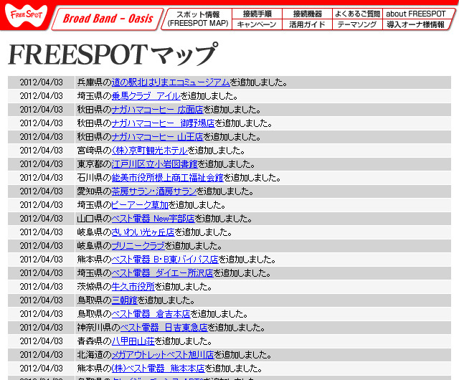Open the 導入オーナ様情報 menu item
459x380 pixels.
coord(416,24)
